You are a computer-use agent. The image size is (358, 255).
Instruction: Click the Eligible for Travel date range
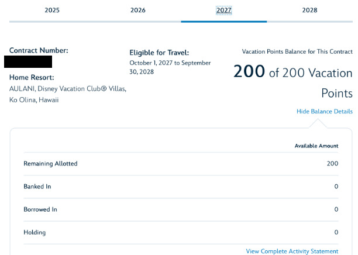click(170, 67)
